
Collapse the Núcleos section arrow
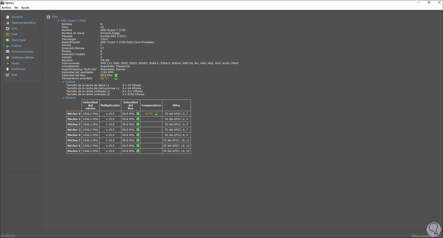click(x=63, y=98)
